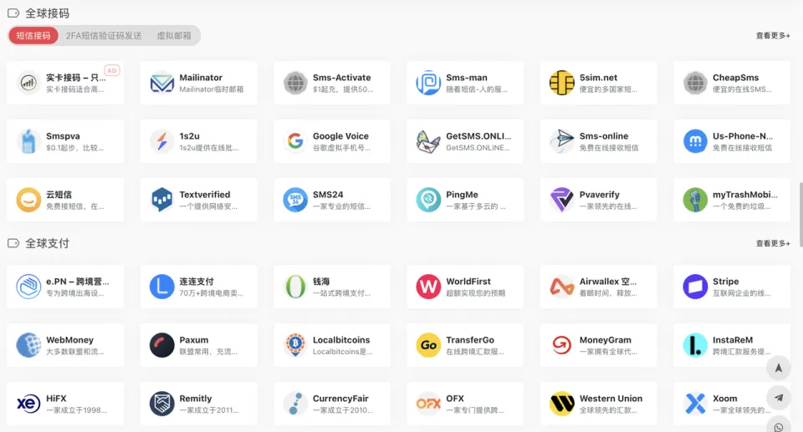Switch to the 虚拟邮箱 tab
The width and height of the screenshot is (803, 432).
174,35
